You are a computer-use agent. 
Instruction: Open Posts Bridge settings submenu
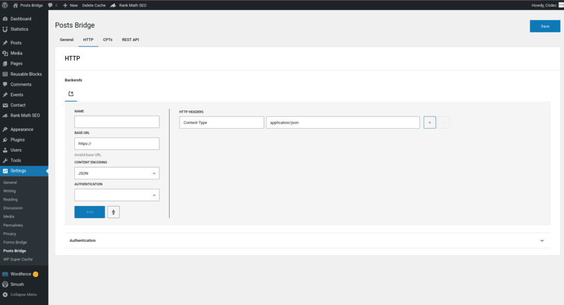click(x=15, y=251)
